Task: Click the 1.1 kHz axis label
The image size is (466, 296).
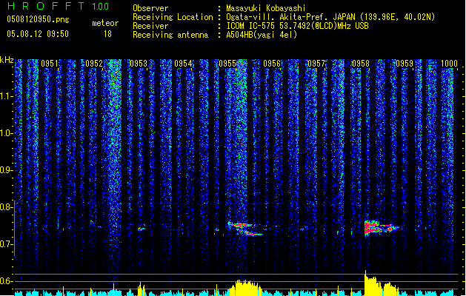Action: pos(7,96)
